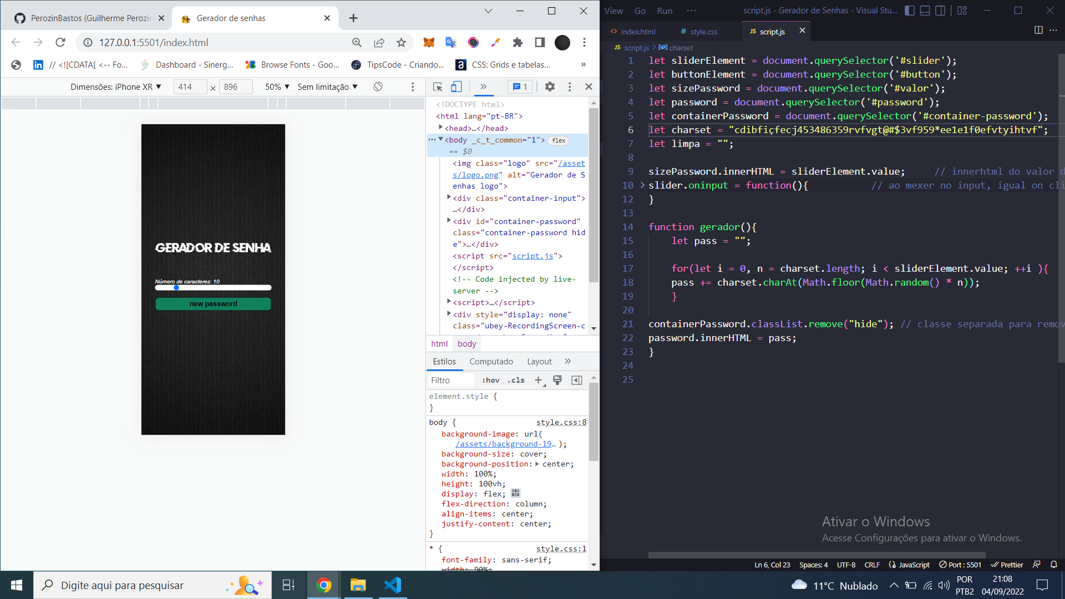This screenshot has width=1065, height=599.
Task: Close the script.js editor tab
Action: 802,31
